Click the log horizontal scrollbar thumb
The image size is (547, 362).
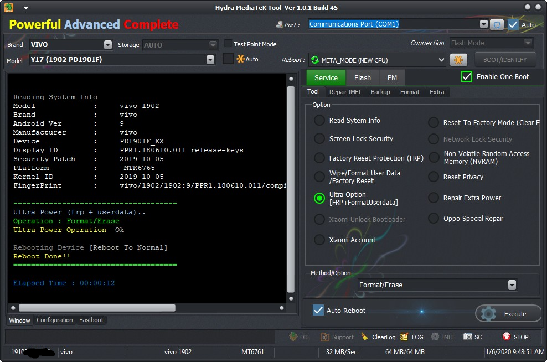[97, 308]
